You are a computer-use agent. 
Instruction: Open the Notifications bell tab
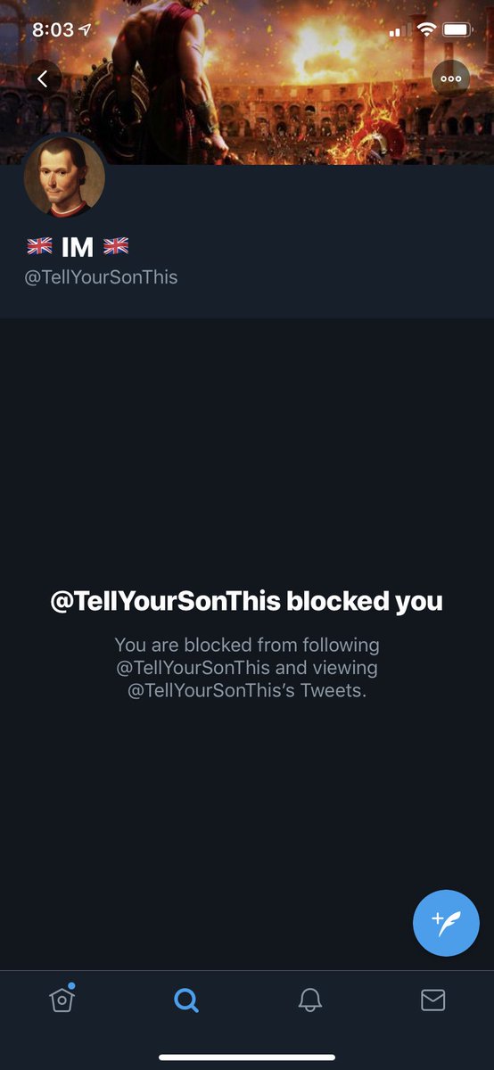(x=309, y=1000)
